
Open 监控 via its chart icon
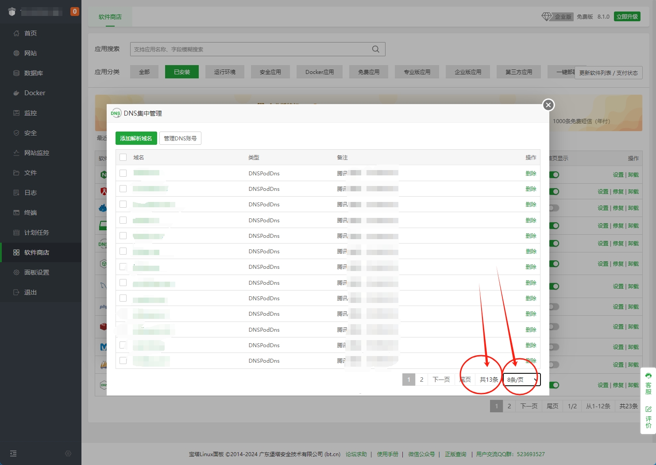[16, 113]
